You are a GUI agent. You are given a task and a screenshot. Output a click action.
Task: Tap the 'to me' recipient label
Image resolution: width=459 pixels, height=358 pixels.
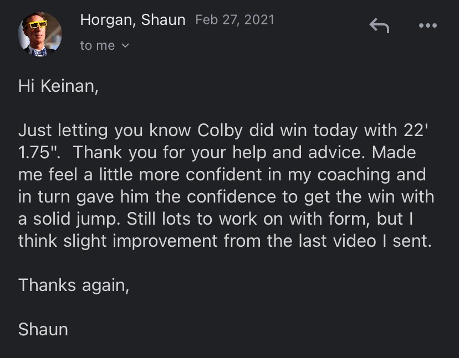pyautogui.click(x=97, y=45)
